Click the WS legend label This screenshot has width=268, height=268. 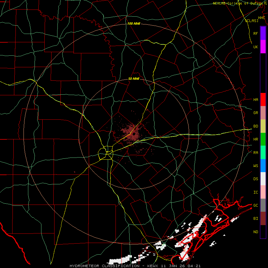click(255, 166)
